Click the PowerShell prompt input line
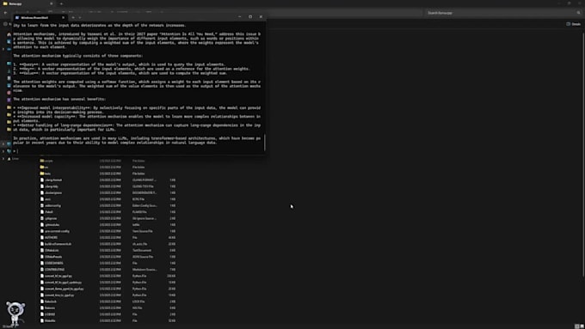 point(138,151)
